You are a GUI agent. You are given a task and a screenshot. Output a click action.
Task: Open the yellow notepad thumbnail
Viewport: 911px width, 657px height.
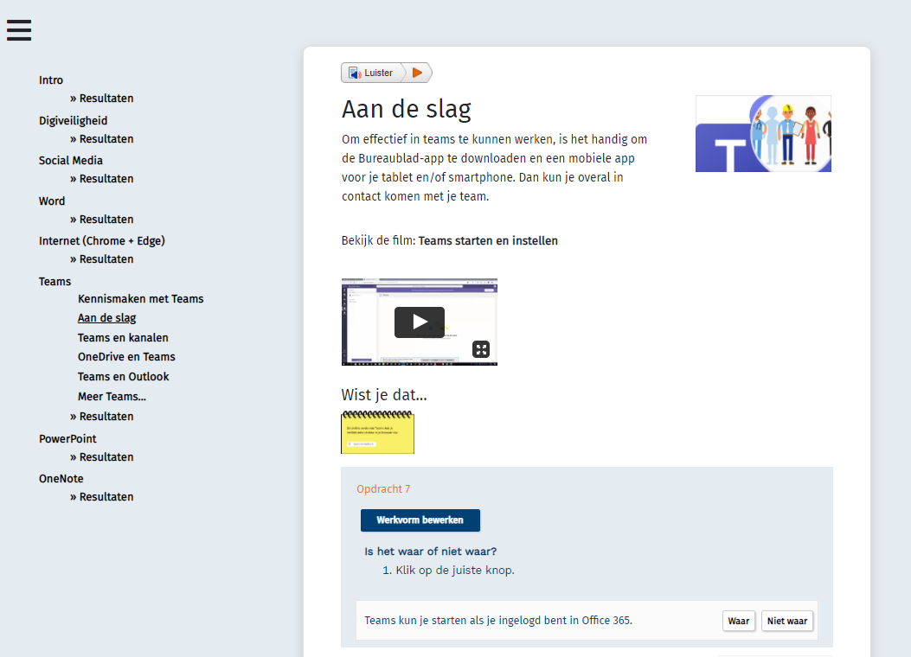(x=377, y=432)
